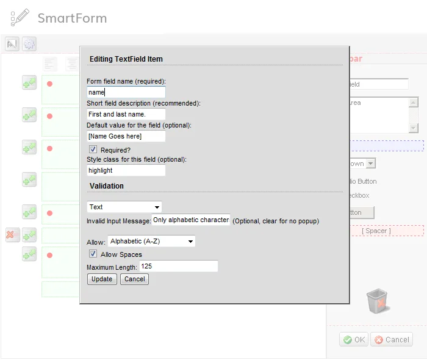Viewport: 427px width, 360px height.
Task: Click the Update button
Action: [102, 279]
